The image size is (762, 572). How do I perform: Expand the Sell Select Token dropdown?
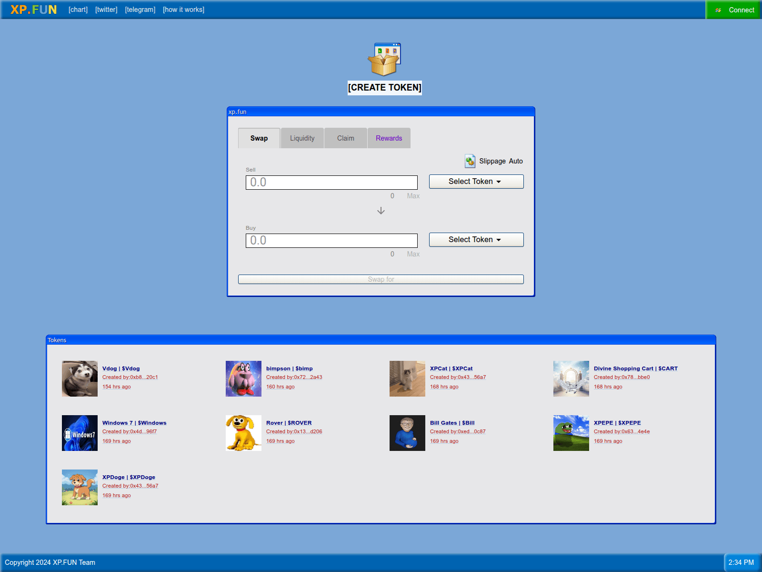pyautogui.click(x=476, y=182)
